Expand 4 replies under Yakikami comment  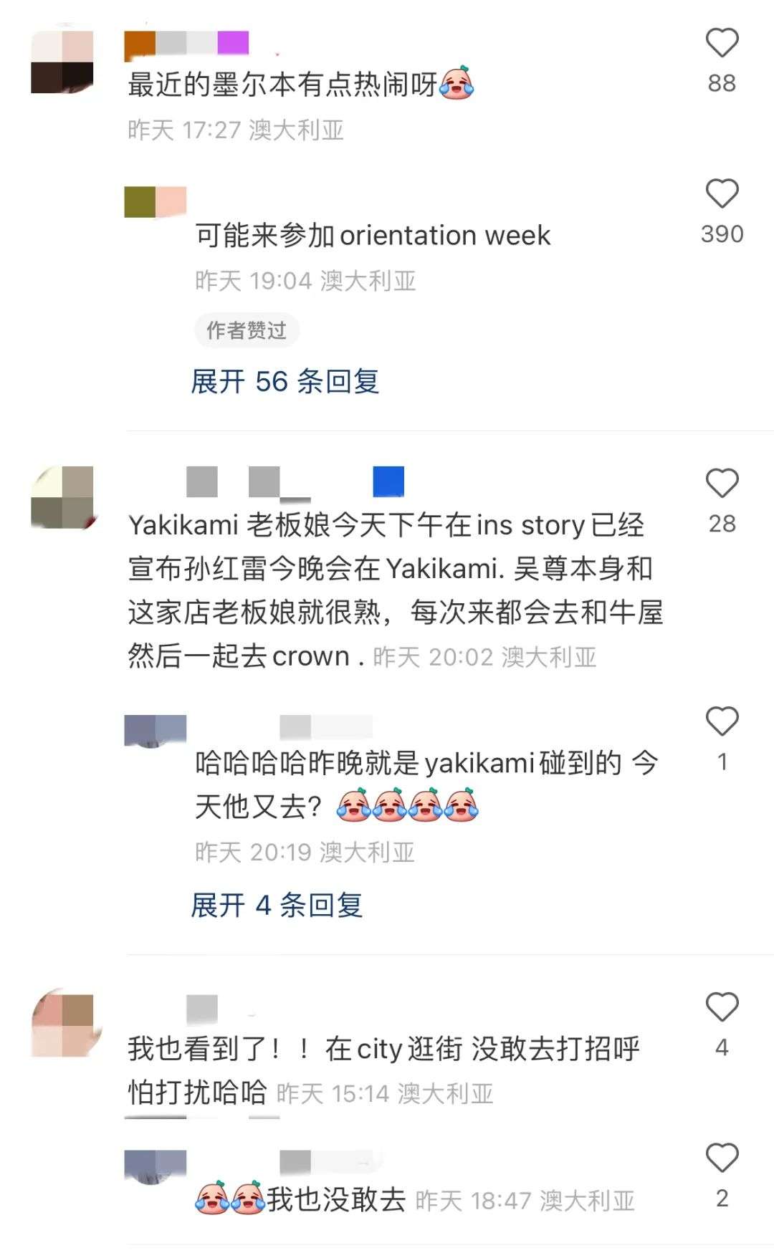[x=277, y=905]
